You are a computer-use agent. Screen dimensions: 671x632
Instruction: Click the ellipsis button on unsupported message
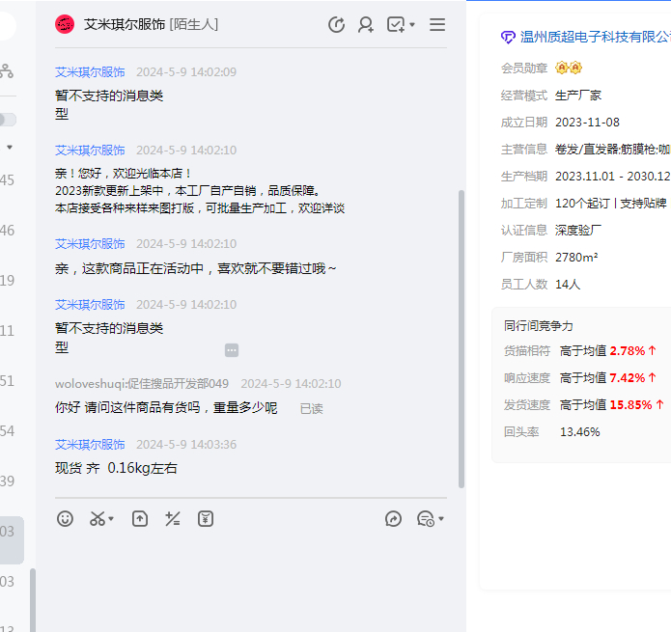[232, 350]
